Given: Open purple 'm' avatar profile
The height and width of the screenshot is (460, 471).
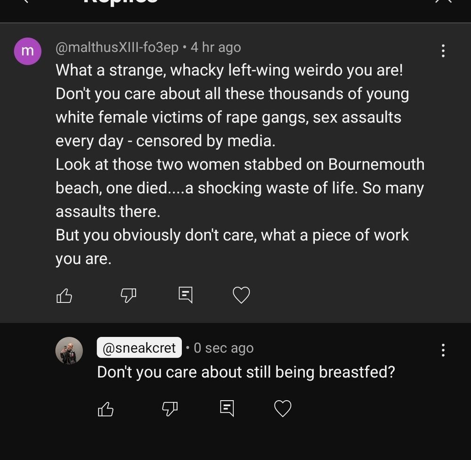Looking at the screenshot, I should pyautogui.click(x=28, y=51).
